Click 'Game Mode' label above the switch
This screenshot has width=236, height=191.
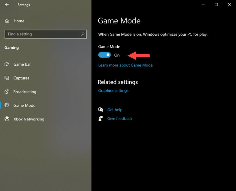109,47
